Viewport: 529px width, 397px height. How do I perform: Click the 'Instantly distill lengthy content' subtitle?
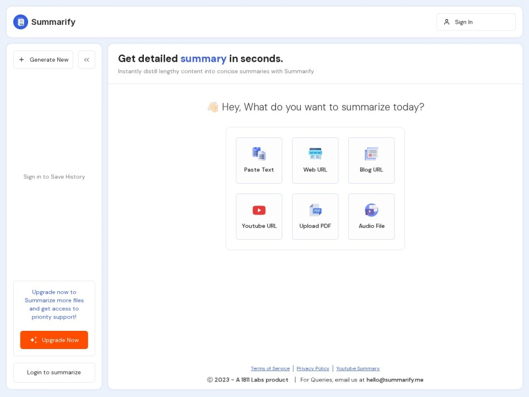pyautogui.click(x=216, y=71)
